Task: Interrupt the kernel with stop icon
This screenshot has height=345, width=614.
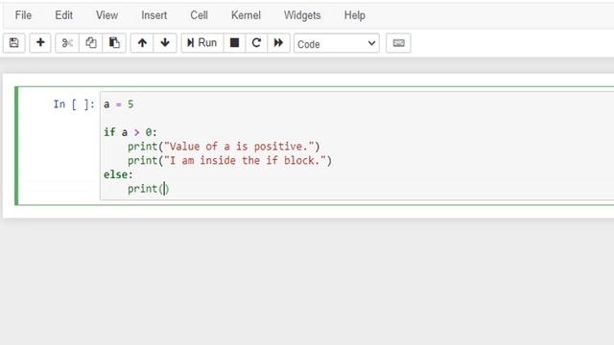Action: pyautogui.click(x=234, y=42)
